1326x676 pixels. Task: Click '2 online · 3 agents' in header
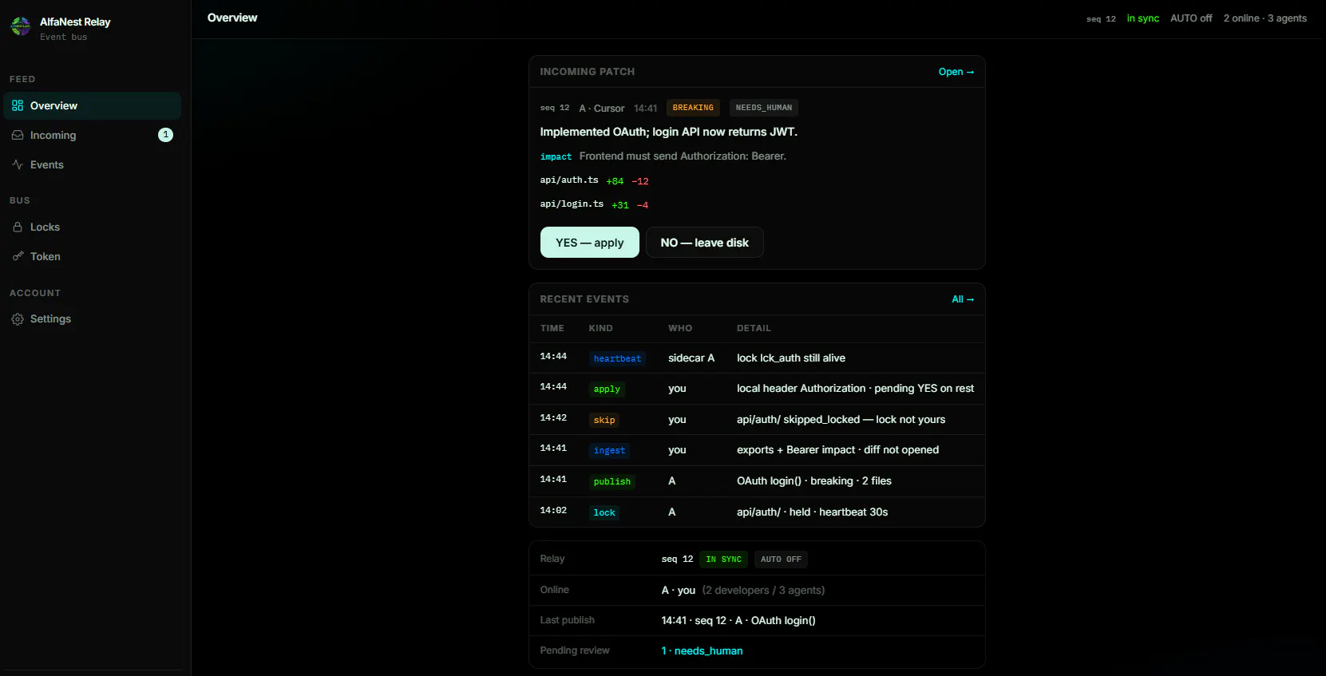[1265, 18]
